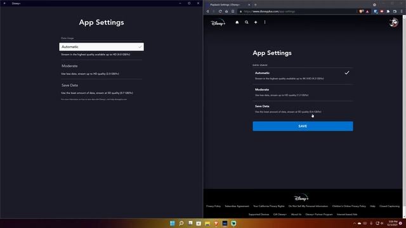This screenshot has width=406, height=228.
Task: Go to Disney+ Home via house icon
Action: point(237,23)
